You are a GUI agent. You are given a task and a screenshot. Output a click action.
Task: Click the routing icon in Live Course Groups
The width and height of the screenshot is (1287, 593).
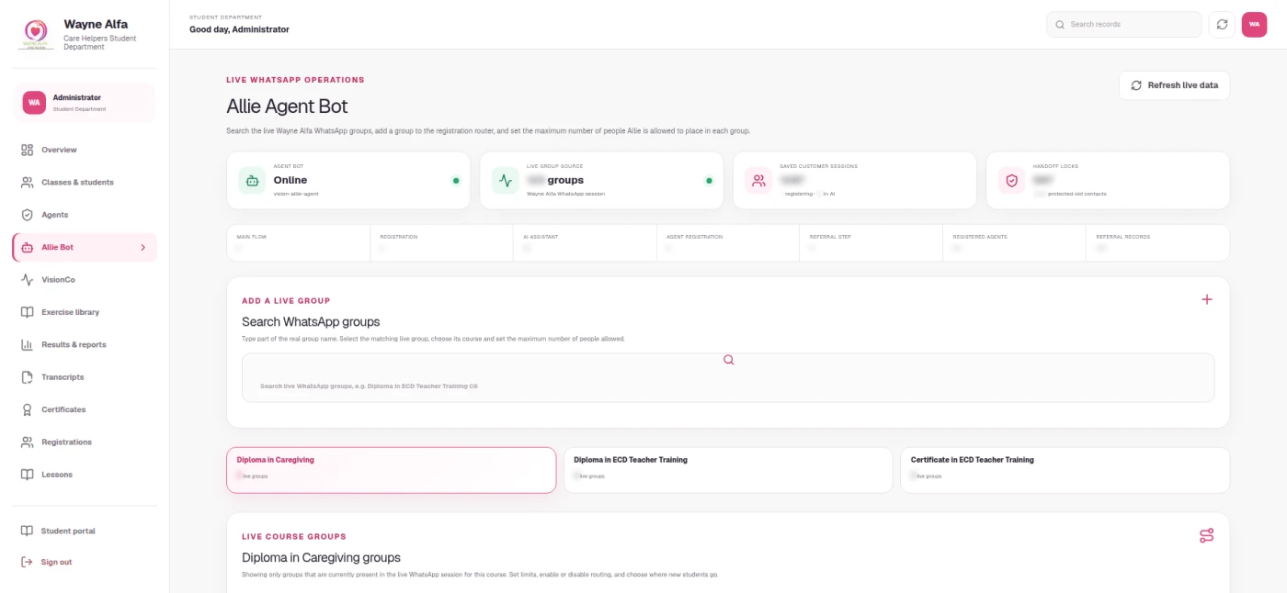[x=1207, y=535]
